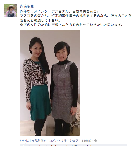Click コメントする to write a comment

58,140
